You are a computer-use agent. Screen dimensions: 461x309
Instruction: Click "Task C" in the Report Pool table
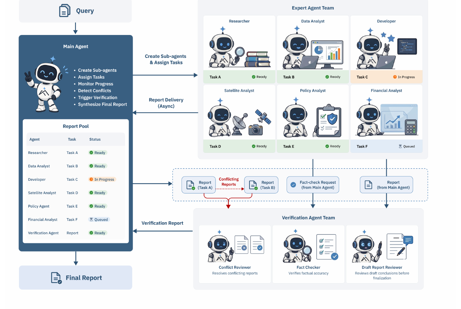tap(72, 180)
